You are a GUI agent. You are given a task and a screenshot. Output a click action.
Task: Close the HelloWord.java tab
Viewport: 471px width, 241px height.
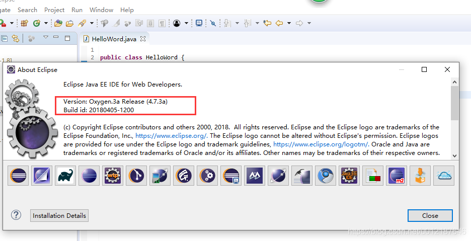point(143,39)
